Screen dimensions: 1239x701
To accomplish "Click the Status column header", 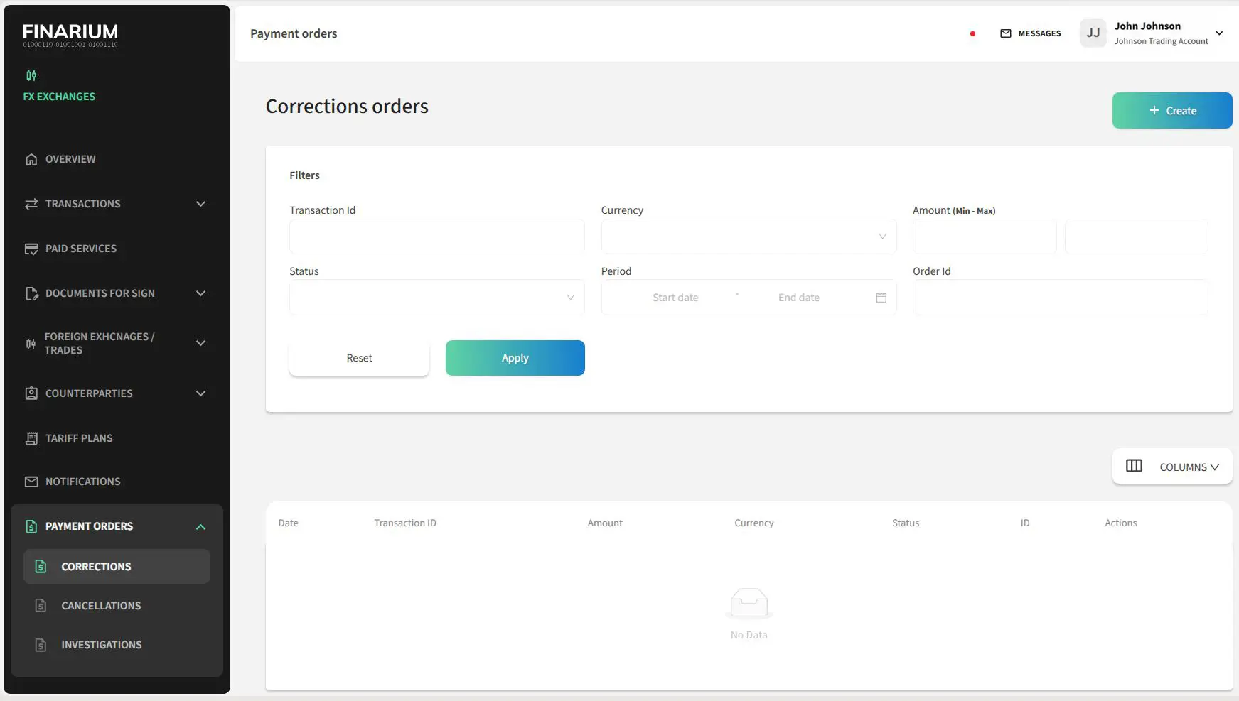I will tap(906, 523).
